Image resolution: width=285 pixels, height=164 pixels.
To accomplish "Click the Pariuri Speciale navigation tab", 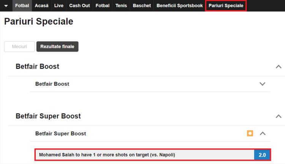I will pos(226,6).
